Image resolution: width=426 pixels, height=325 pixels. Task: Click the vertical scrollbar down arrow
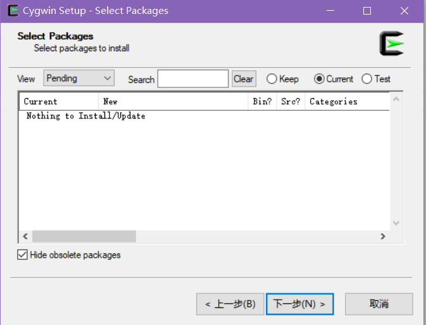(396, 223)
